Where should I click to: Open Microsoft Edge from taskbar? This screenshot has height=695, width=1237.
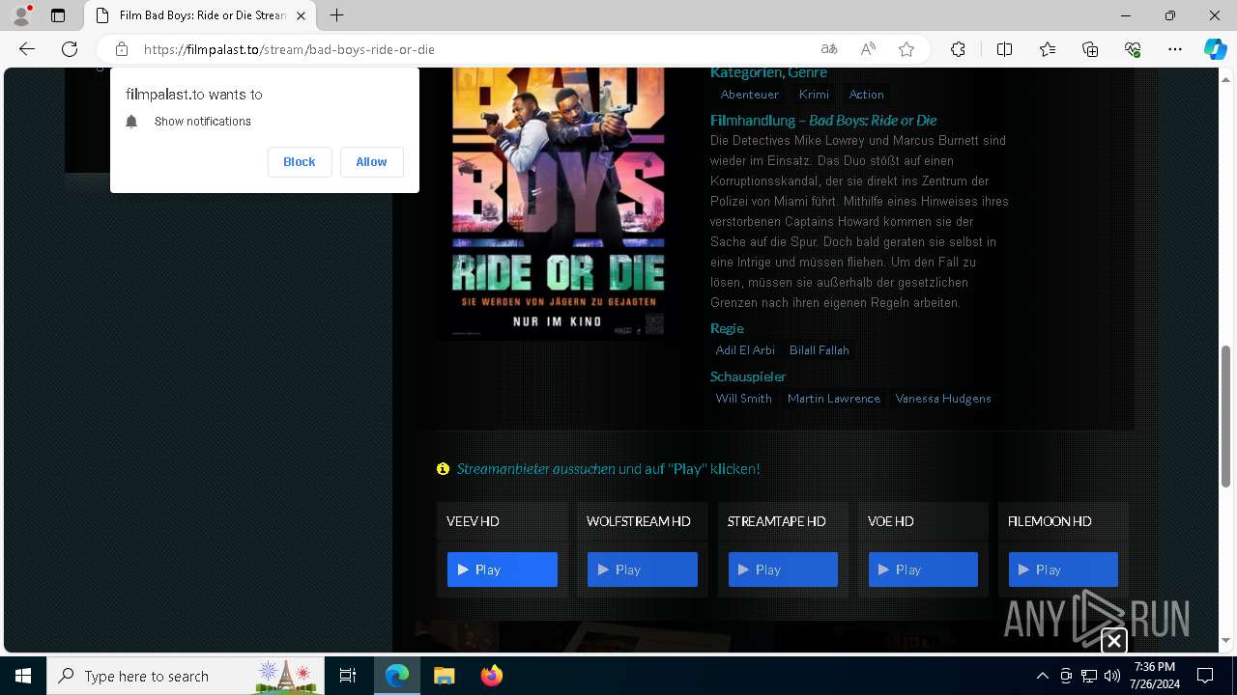397,676
